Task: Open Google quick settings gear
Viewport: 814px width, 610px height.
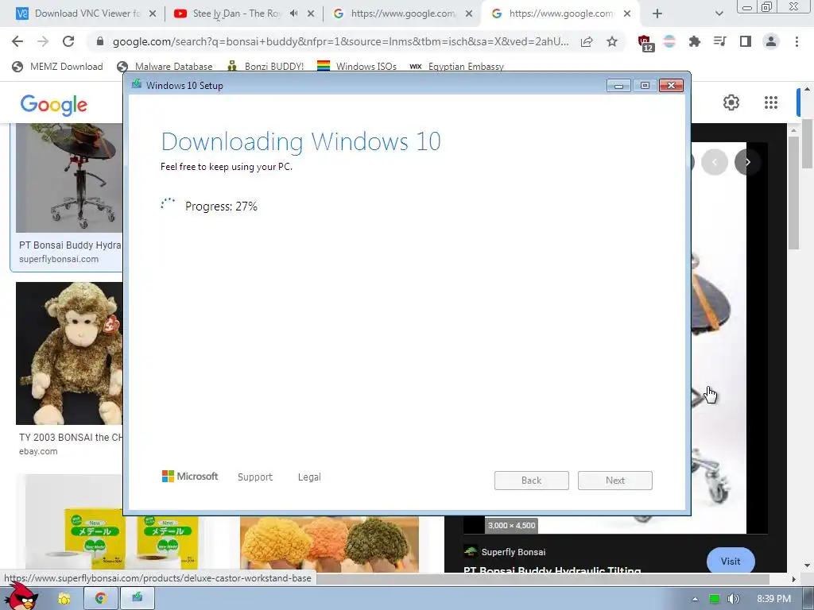Action: pyautogui.click(x=731, y=102)
